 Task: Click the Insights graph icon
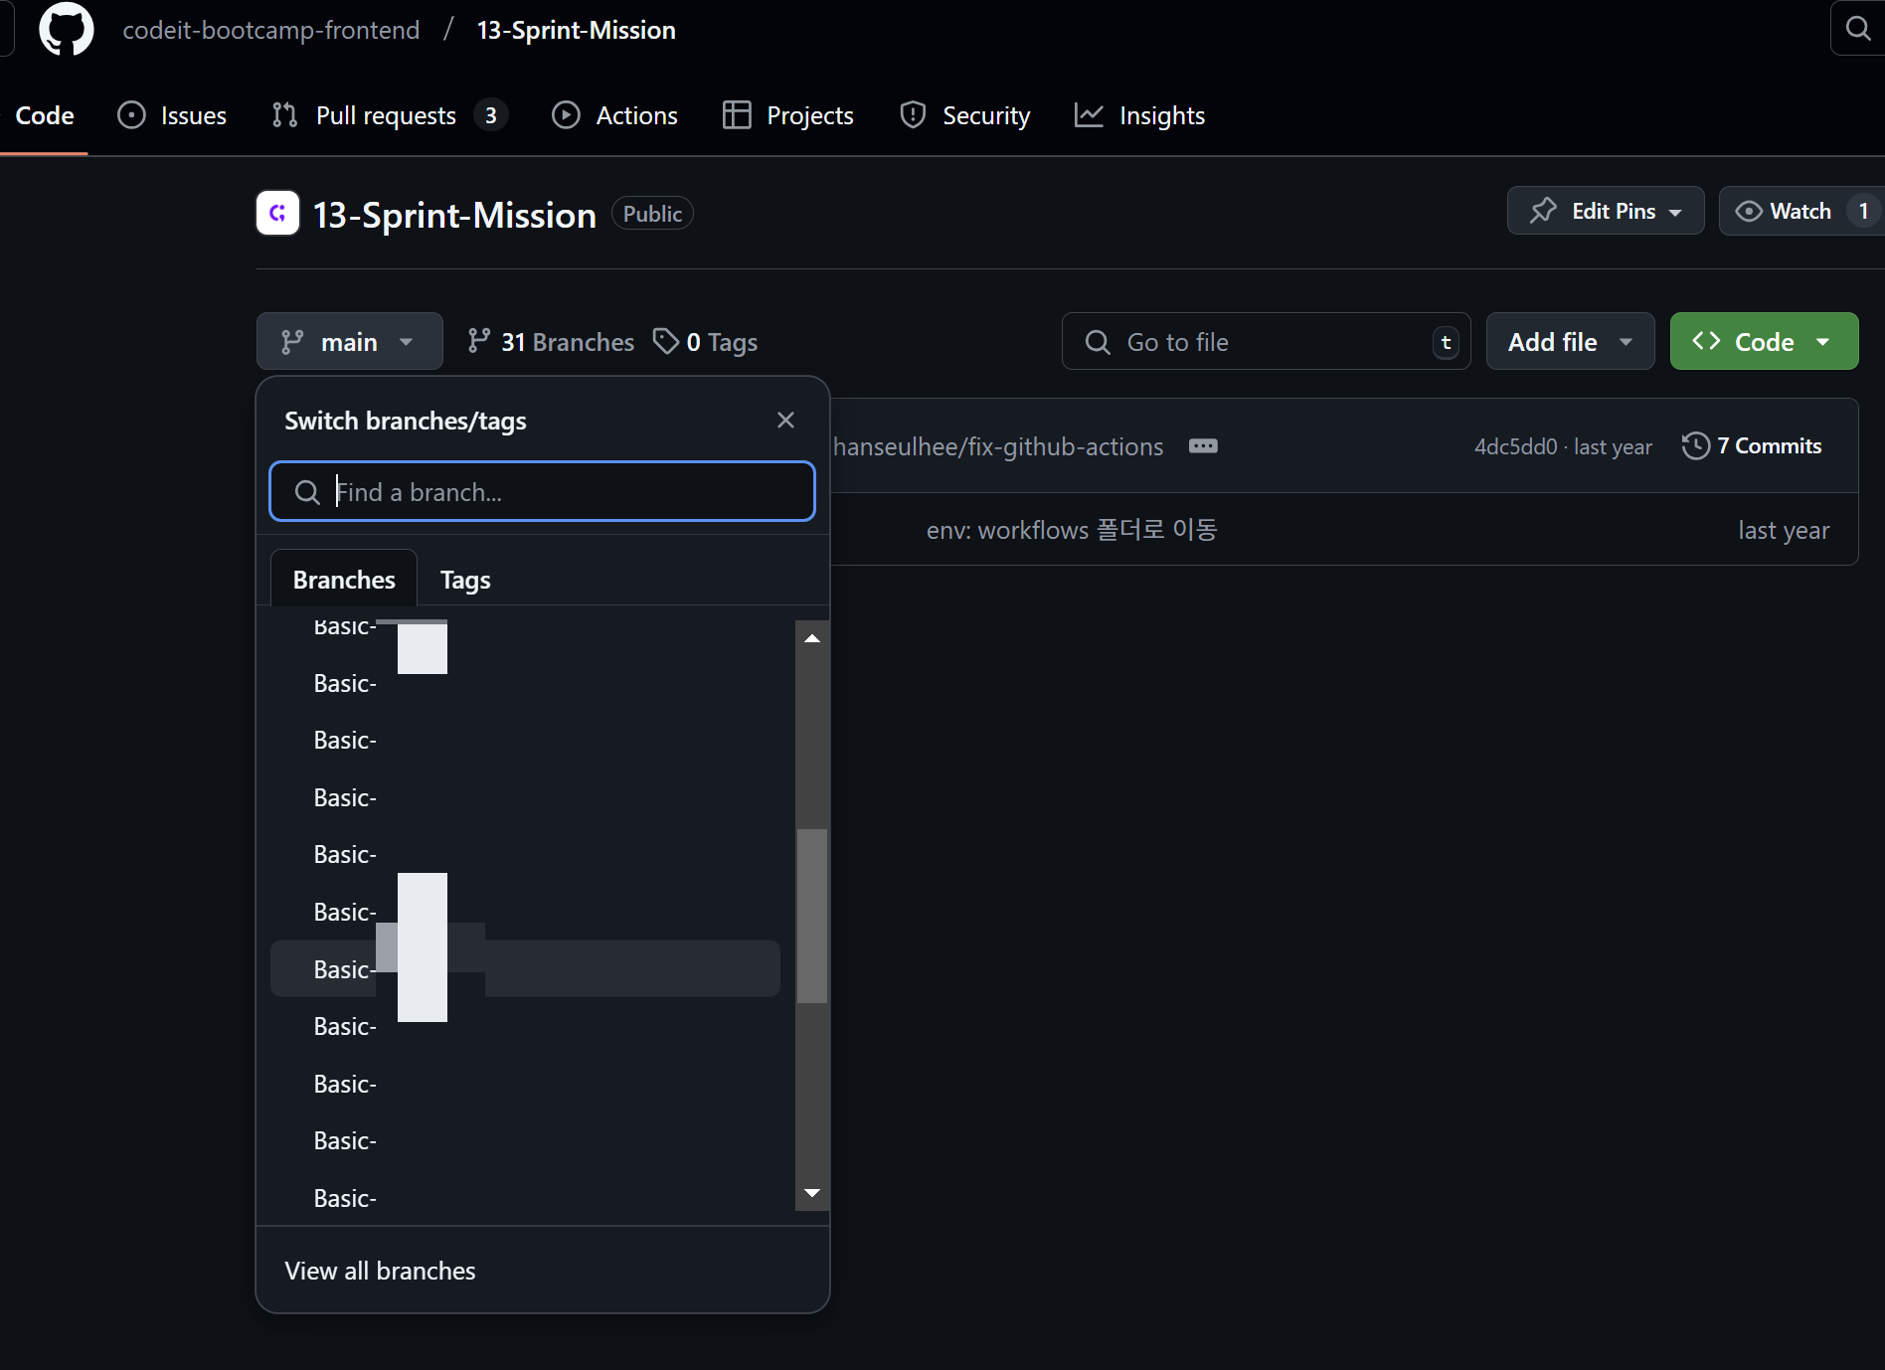point(1089,115)
